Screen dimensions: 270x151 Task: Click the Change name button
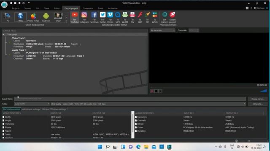(258, 99)
